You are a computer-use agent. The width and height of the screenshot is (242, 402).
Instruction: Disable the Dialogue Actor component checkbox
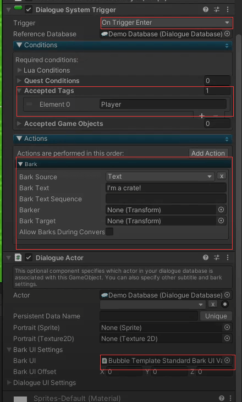click(x=29, y=258)
